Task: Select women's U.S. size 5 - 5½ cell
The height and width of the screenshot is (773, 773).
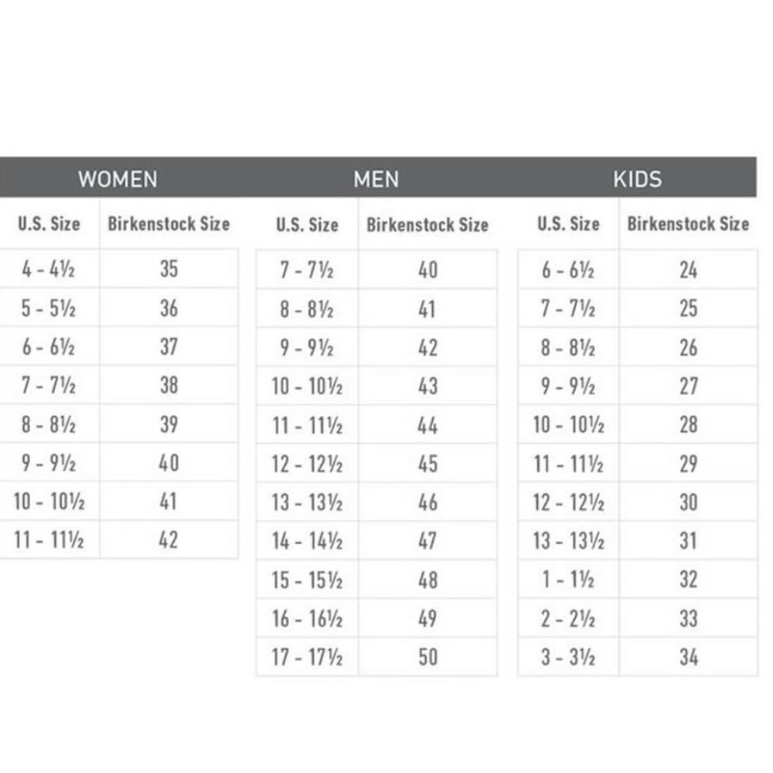Action: click(x=49, y=308)
